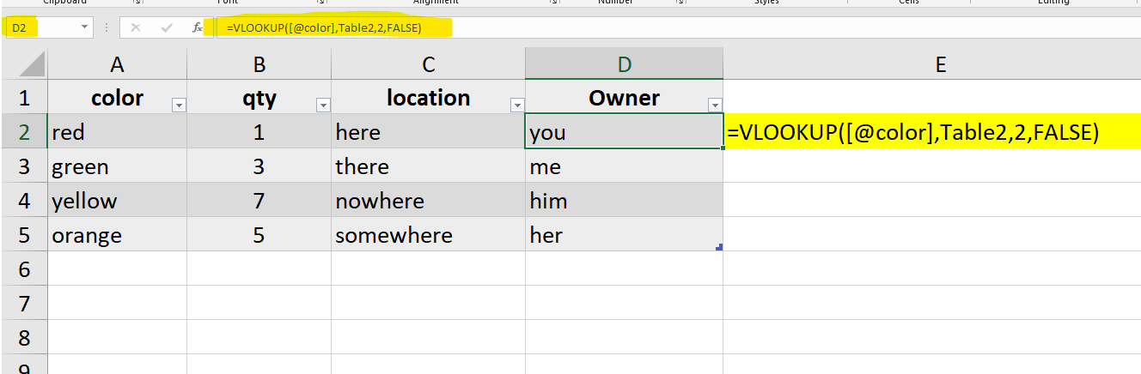Select the cell containing "green"

(x=117, y=166)
